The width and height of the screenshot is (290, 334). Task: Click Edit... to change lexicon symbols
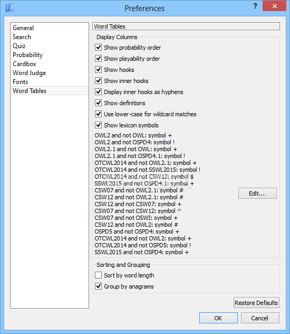click(257, 193)
